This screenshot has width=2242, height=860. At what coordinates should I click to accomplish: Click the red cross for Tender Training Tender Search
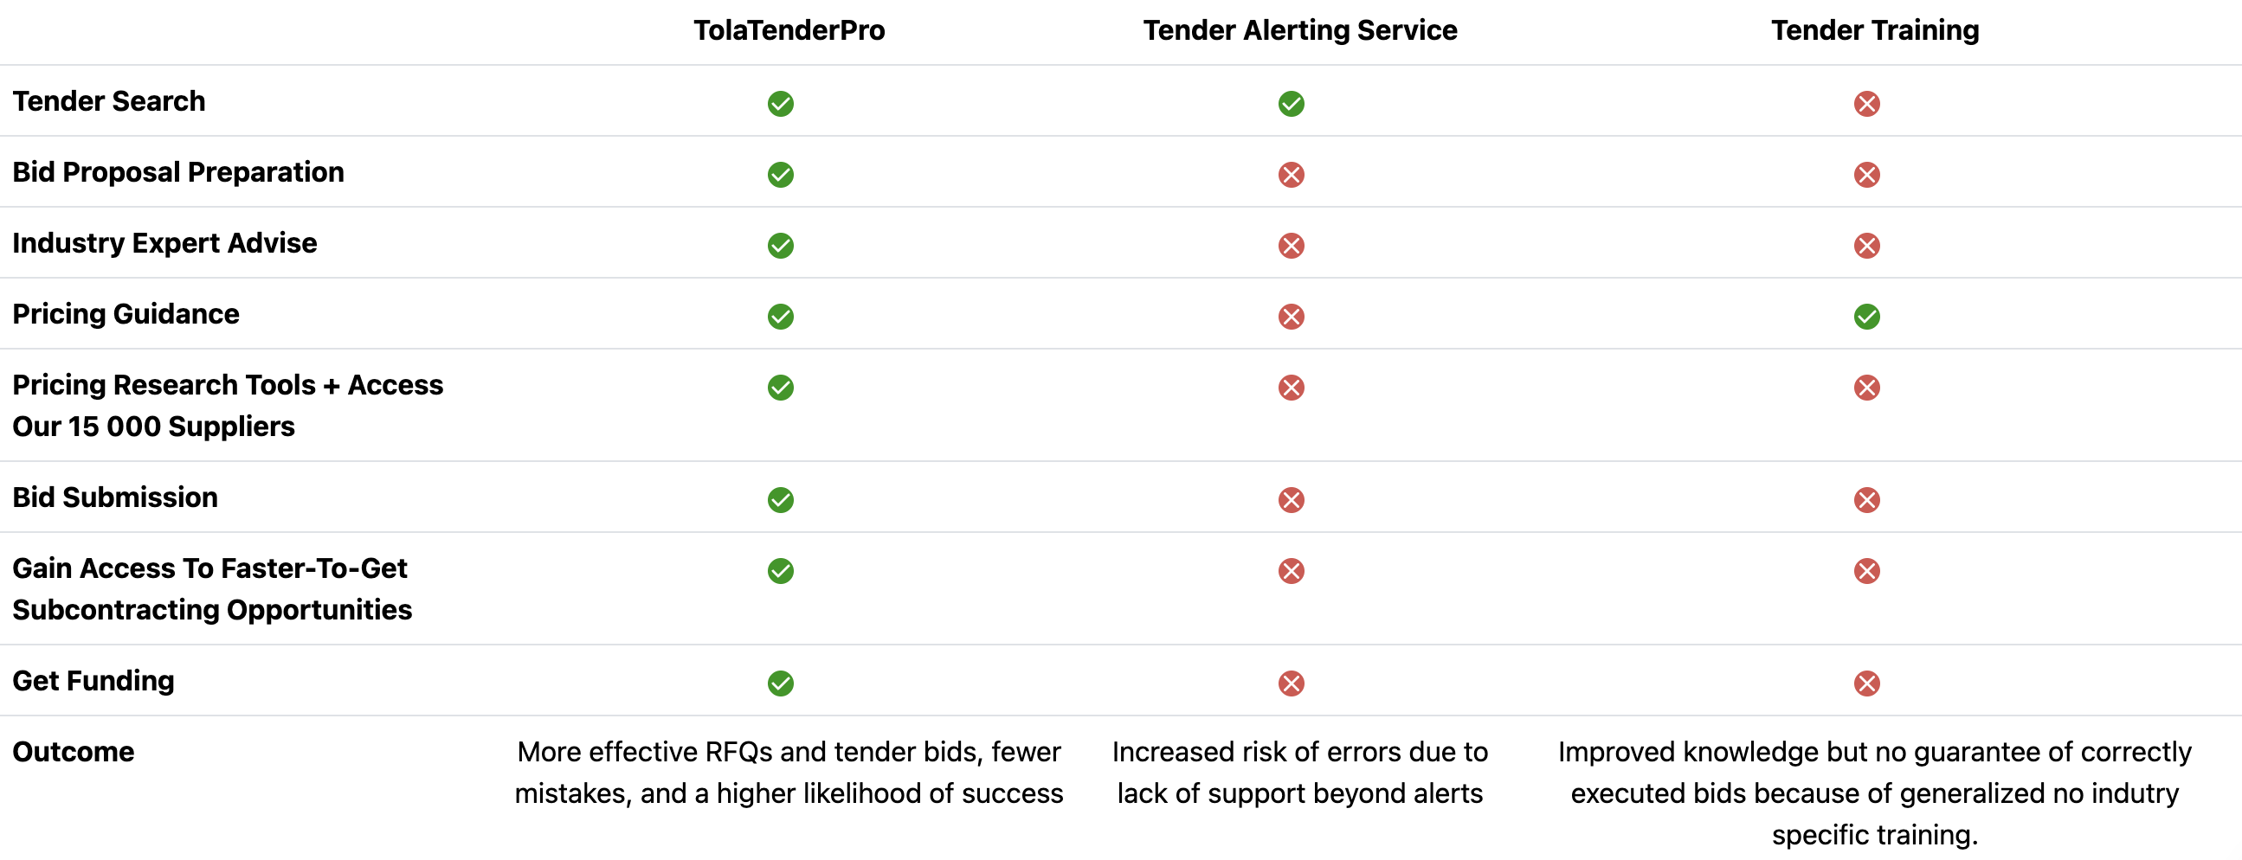[1866, 104]
